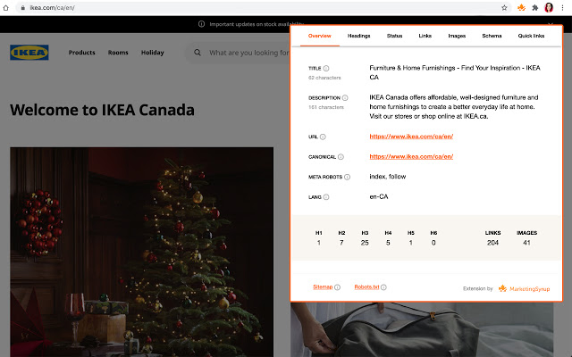Click the lock icon in address bar
This screenshot has width=572, height=357.
[x=22, y=8]
